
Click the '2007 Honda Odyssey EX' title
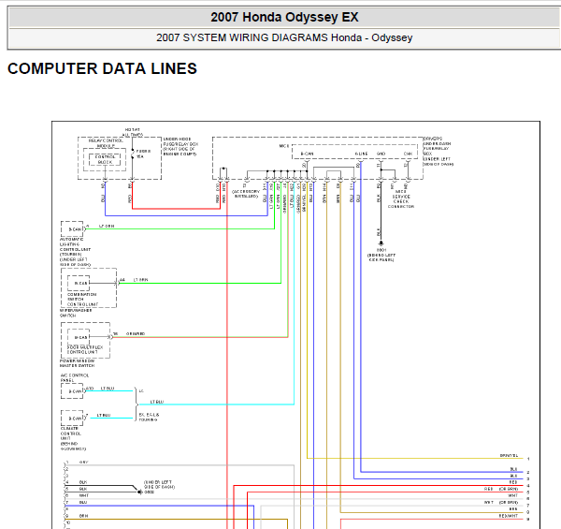pyautogui.click(x=284, y=17)
